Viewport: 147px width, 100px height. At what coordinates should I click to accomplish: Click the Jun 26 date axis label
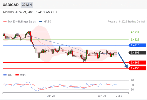[51, 96]
